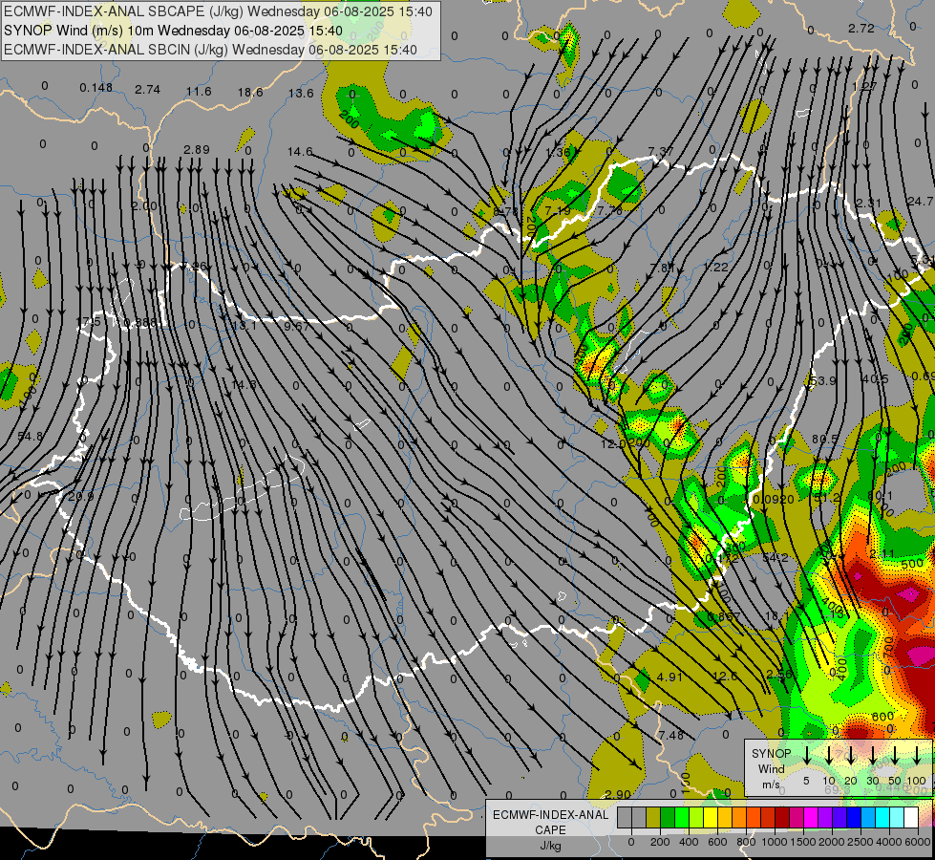Click the map value 11.6

[199, 92]
